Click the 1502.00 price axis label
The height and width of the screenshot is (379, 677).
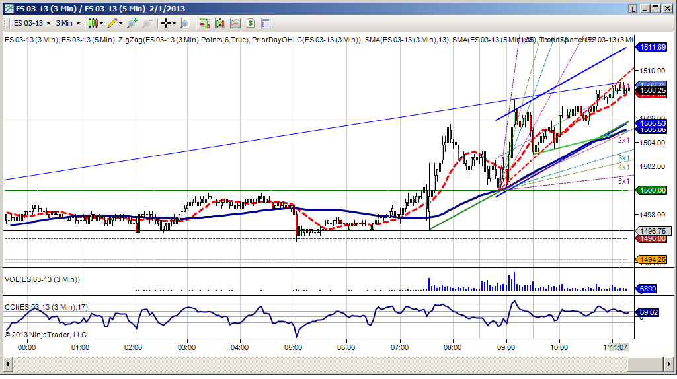[x=652, y=166]
